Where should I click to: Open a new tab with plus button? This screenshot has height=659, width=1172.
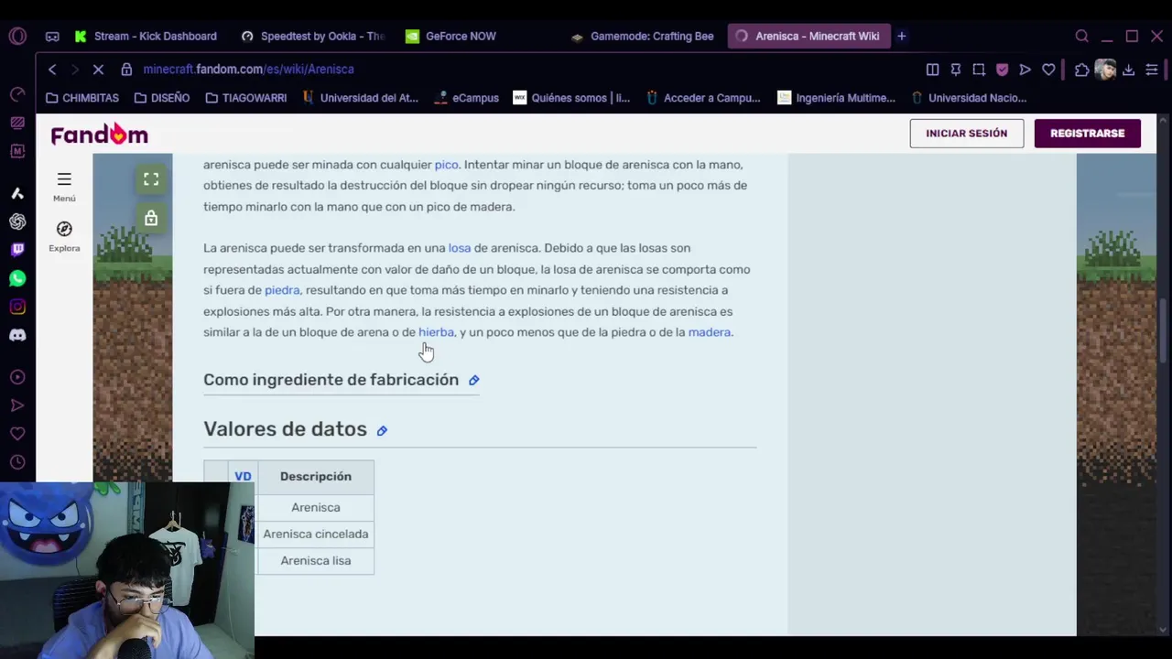coord(901,37)
